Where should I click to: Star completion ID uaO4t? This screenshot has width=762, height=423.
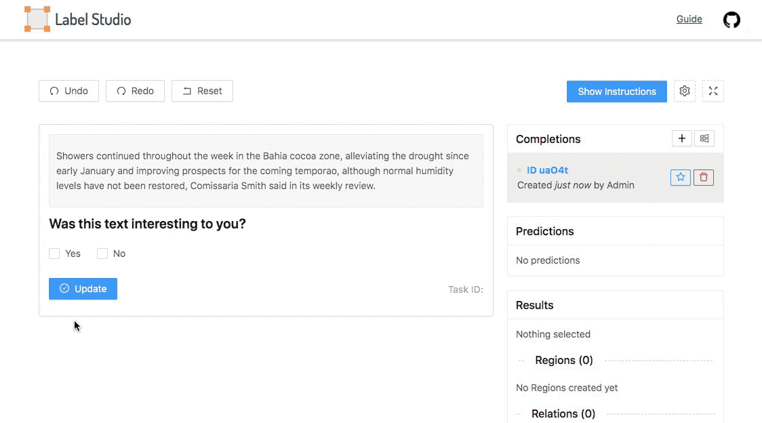pyautogui.click(x=681, y=177)
